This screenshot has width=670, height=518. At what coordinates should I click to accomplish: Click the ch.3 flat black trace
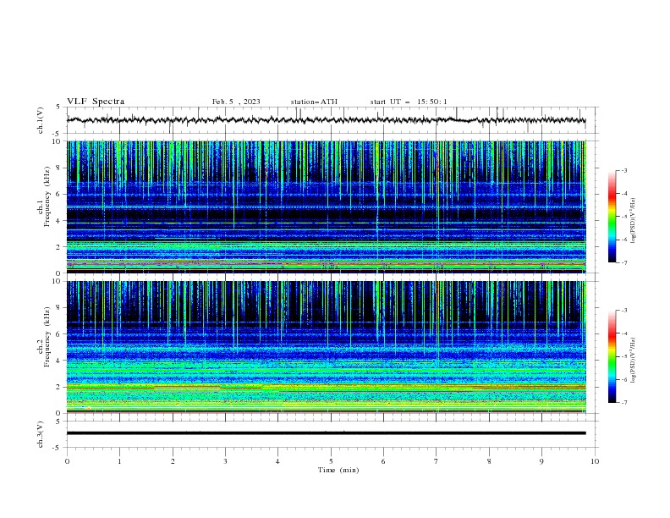(327, 433)
